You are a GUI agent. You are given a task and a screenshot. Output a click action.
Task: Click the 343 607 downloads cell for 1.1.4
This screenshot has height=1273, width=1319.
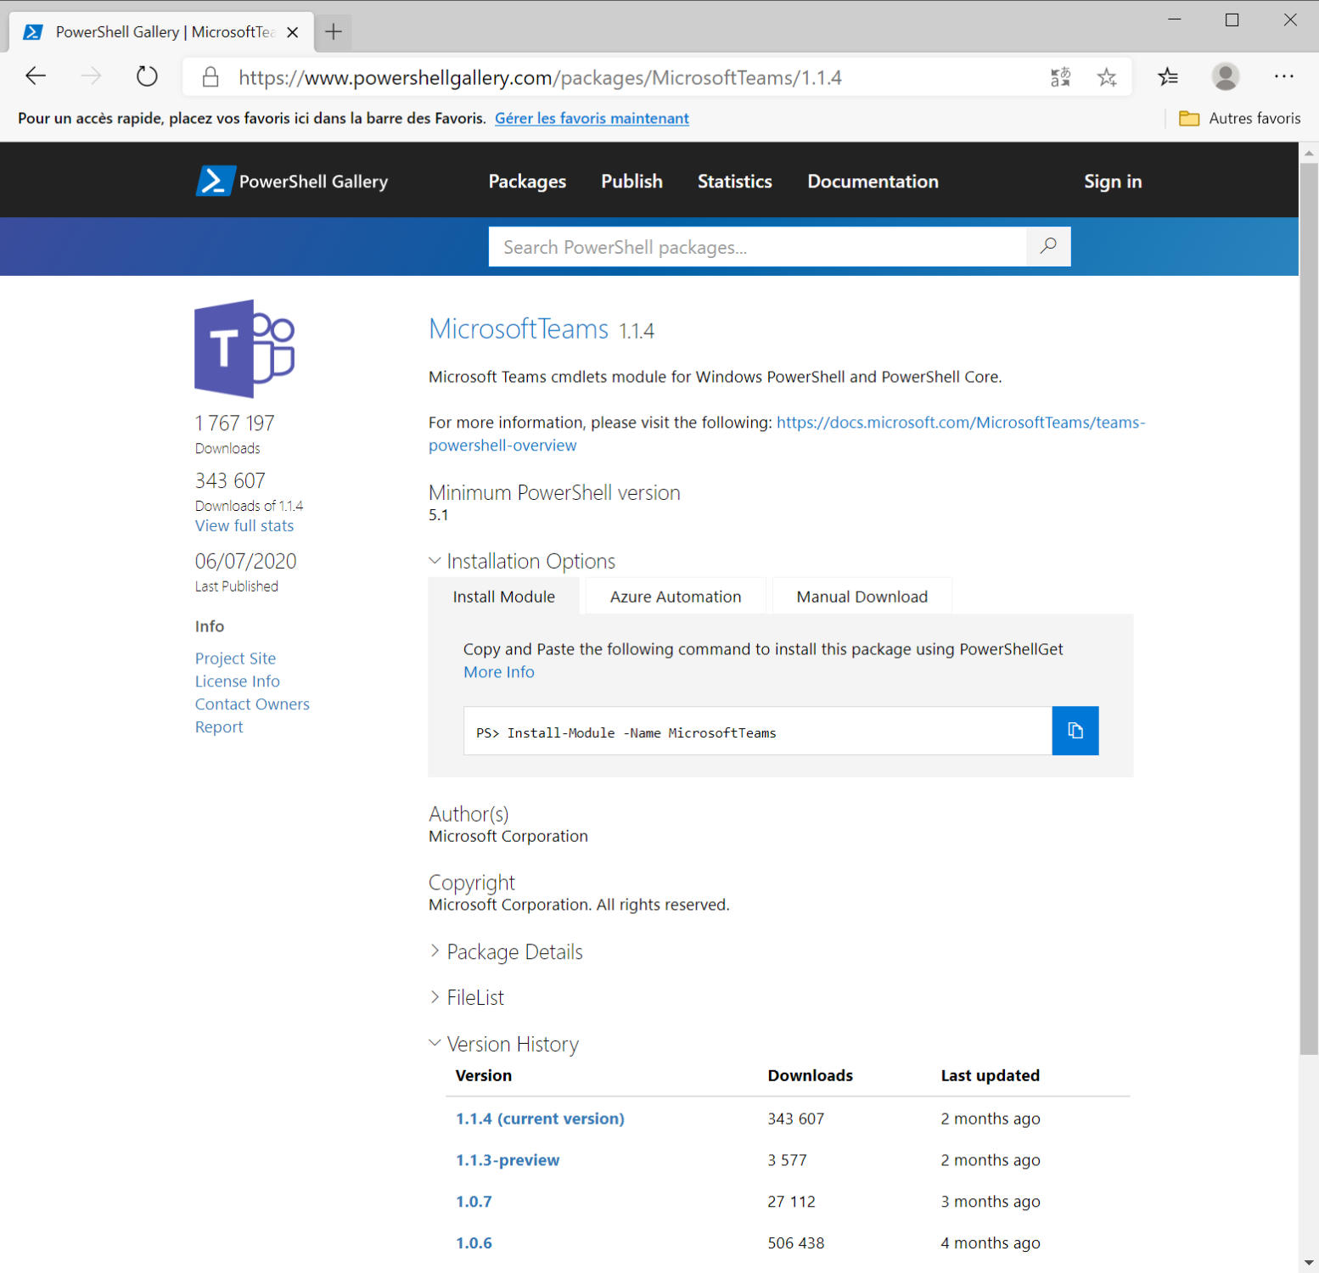tap(796, 1119)
